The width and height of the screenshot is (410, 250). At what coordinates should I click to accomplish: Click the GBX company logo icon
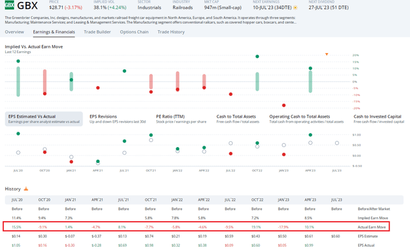[10, 4]
